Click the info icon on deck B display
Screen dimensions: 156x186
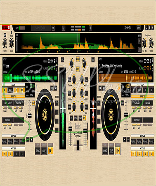tap(152, 60)
